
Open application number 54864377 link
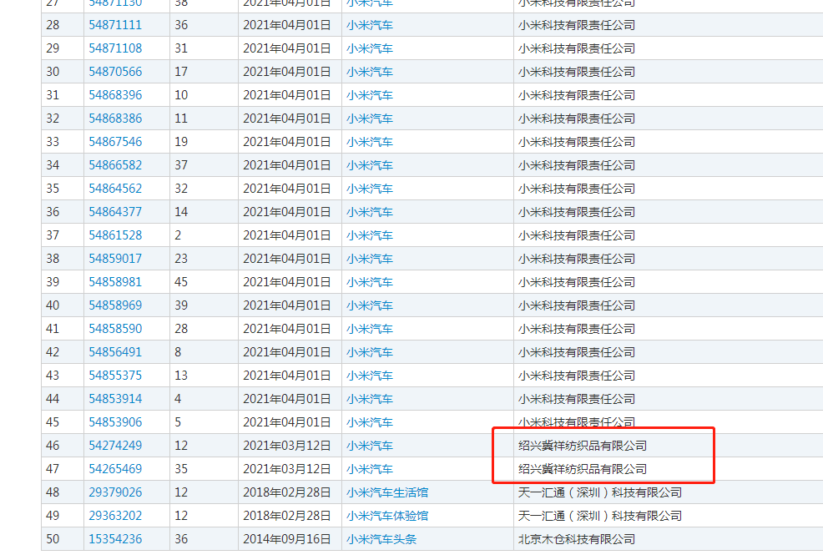point(115,212)
